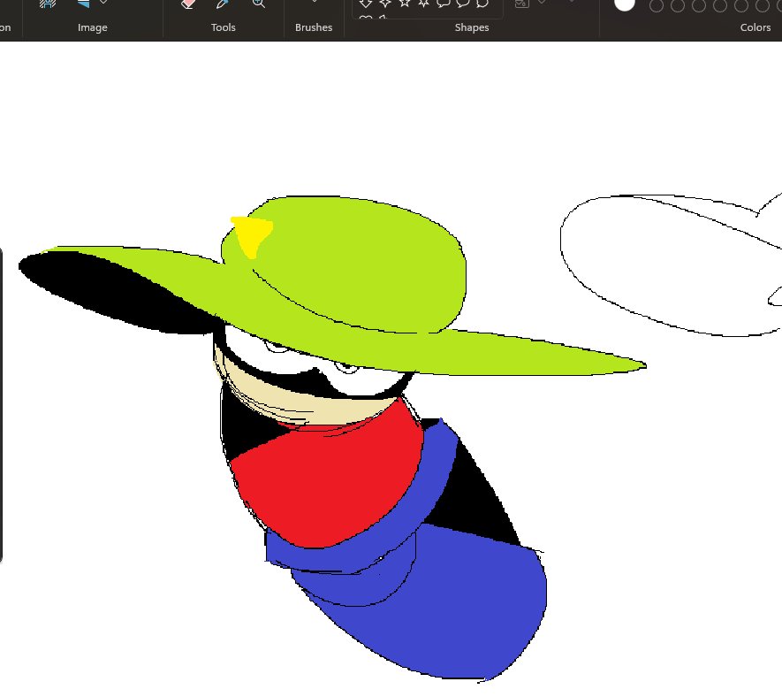
Task: Click the Brushes group label
Action: click(x=314, y=27)
